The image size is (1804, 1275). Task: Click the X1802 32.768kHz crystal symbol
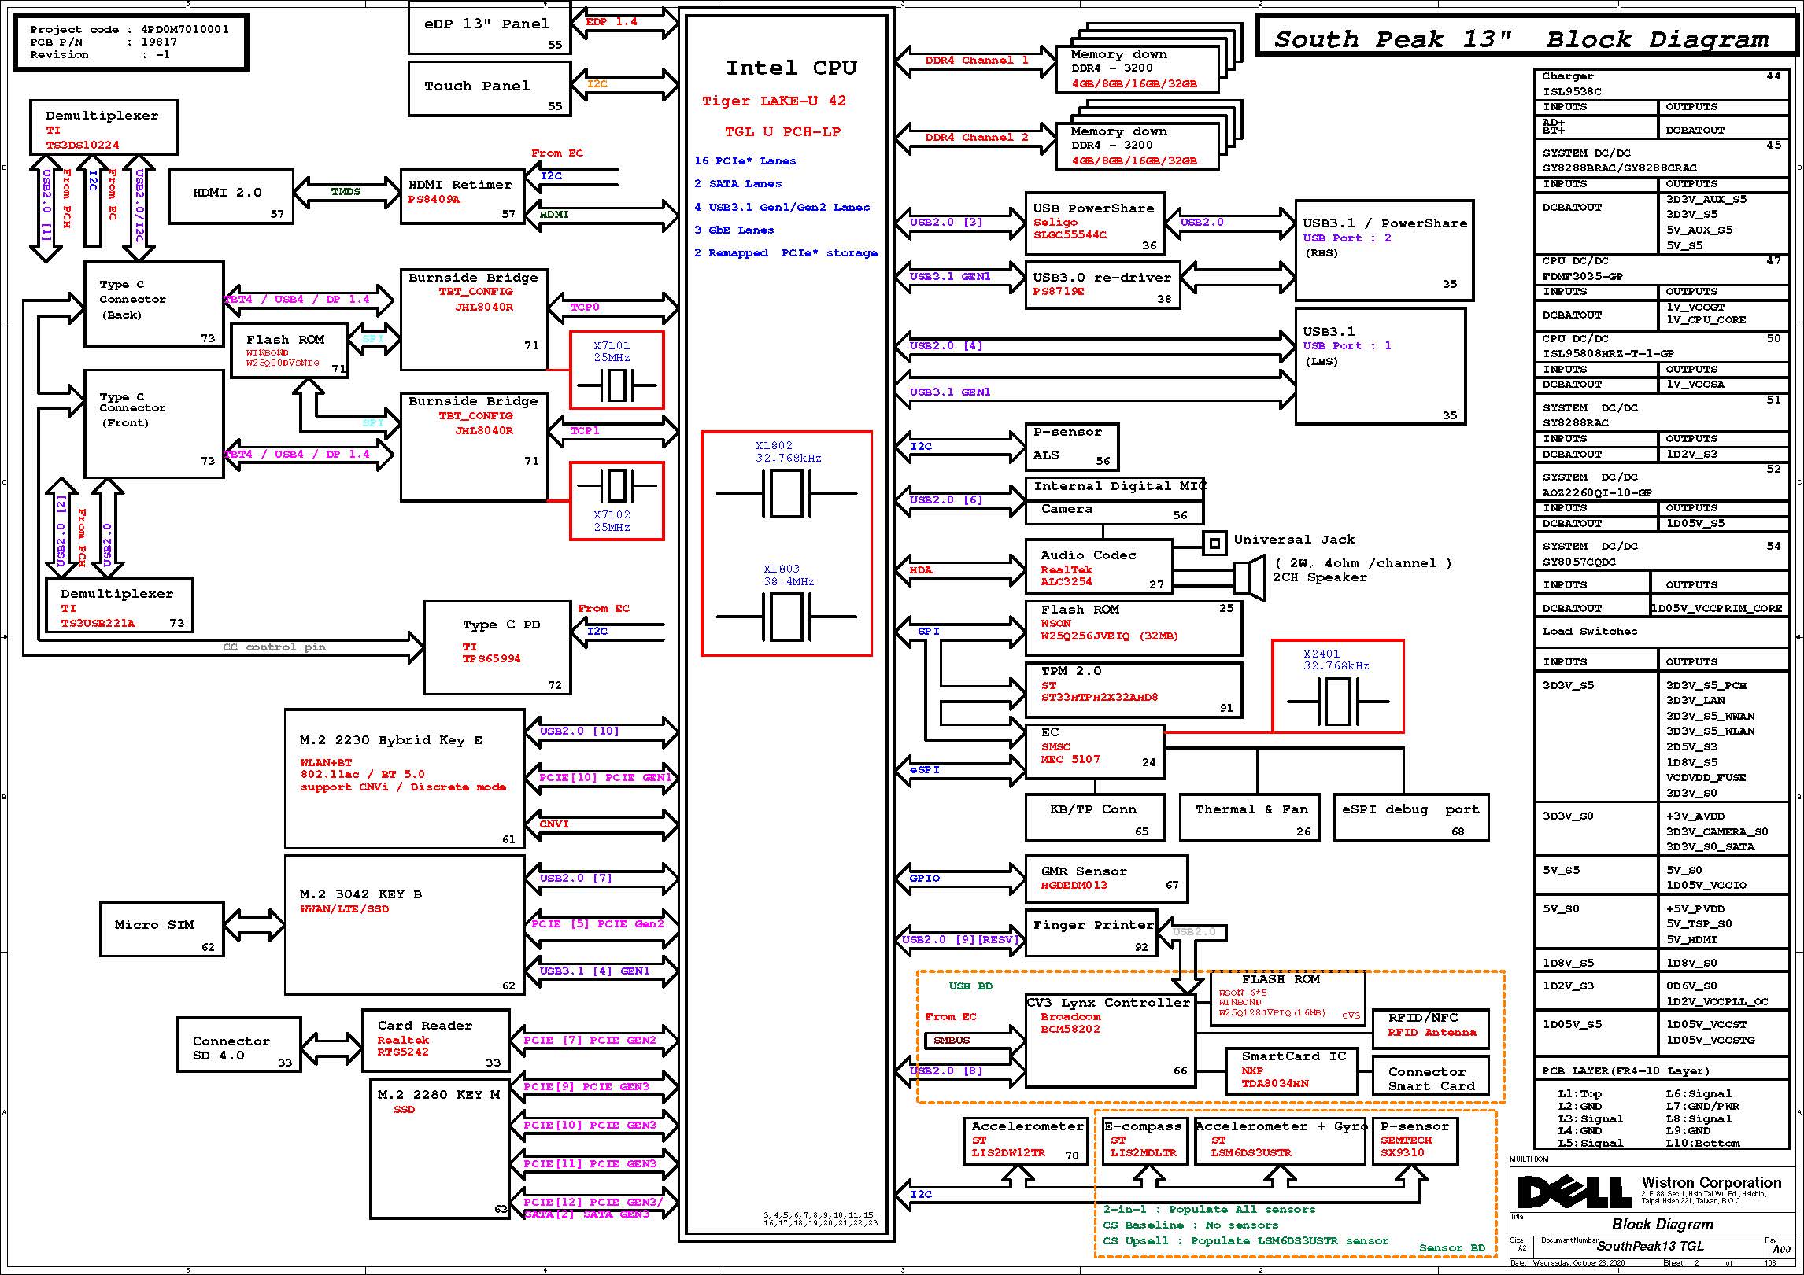click(x=786, y=493)
